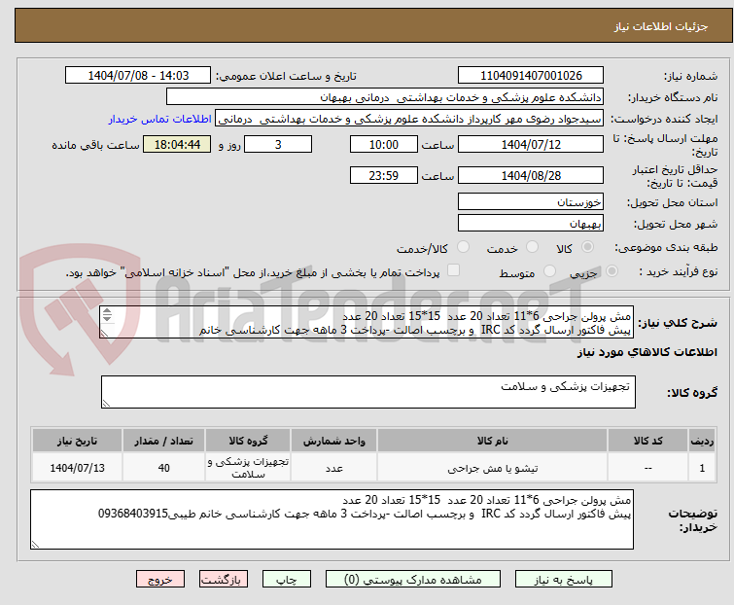This screenshot has height=605, width=734.
Task: Click the خروج exit button
Action: [160, 580]
